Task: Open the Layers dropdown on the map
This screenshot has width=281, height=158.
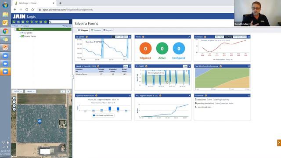Action: pyautogui.click(x=30, y=91)
